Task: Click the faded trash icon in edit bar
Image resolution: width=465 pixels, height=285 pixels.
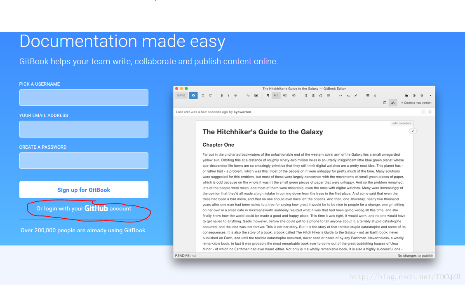Action: click(430, 112)
